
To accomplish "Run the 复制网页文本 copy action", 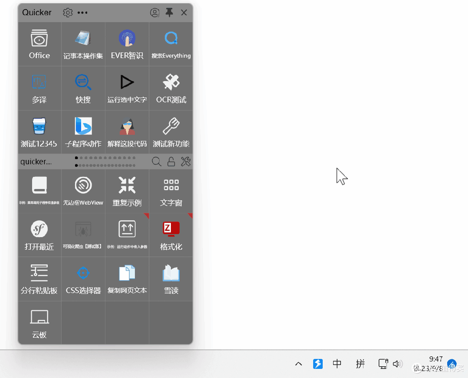I will [x=127, y=279].
